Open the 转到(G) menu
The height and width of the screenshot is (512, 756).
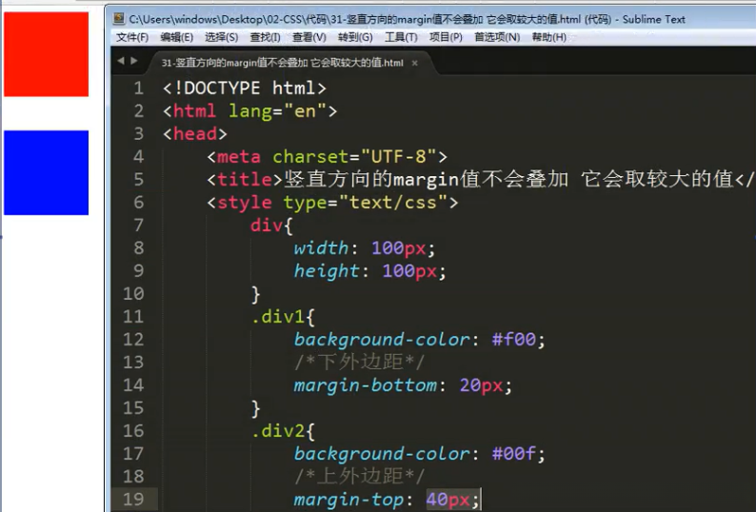click(x=355, y=37)
